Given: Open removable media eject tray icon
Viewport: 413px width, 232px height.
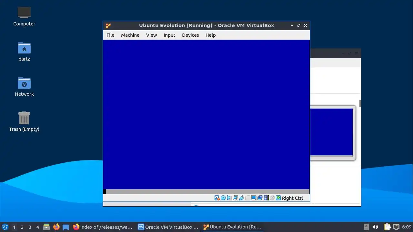Looking at the screenshot, I should (x=366, y=227).
